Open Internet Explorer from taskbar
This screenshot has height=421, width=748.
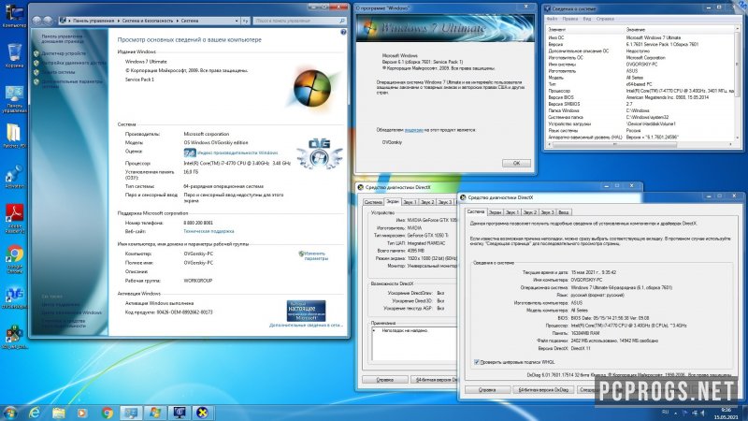pos(35,413)
